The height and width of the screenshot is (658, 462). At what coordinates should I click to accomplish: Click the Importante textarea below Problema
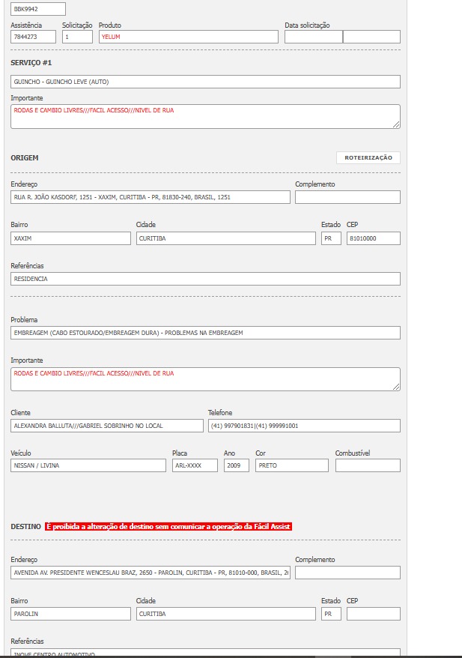205,379
